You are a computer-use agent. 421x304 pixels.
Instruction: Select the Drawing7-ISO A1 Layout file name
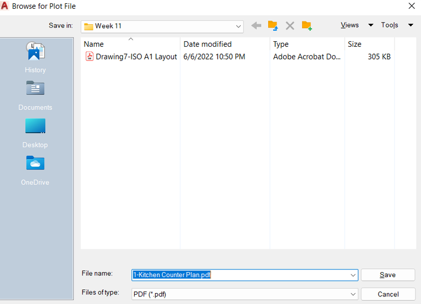point(136,57)
